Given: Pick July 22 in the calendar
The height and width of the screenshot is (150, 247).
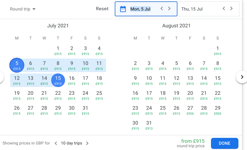Looking at the screenshot, I should tap(58, 95).
